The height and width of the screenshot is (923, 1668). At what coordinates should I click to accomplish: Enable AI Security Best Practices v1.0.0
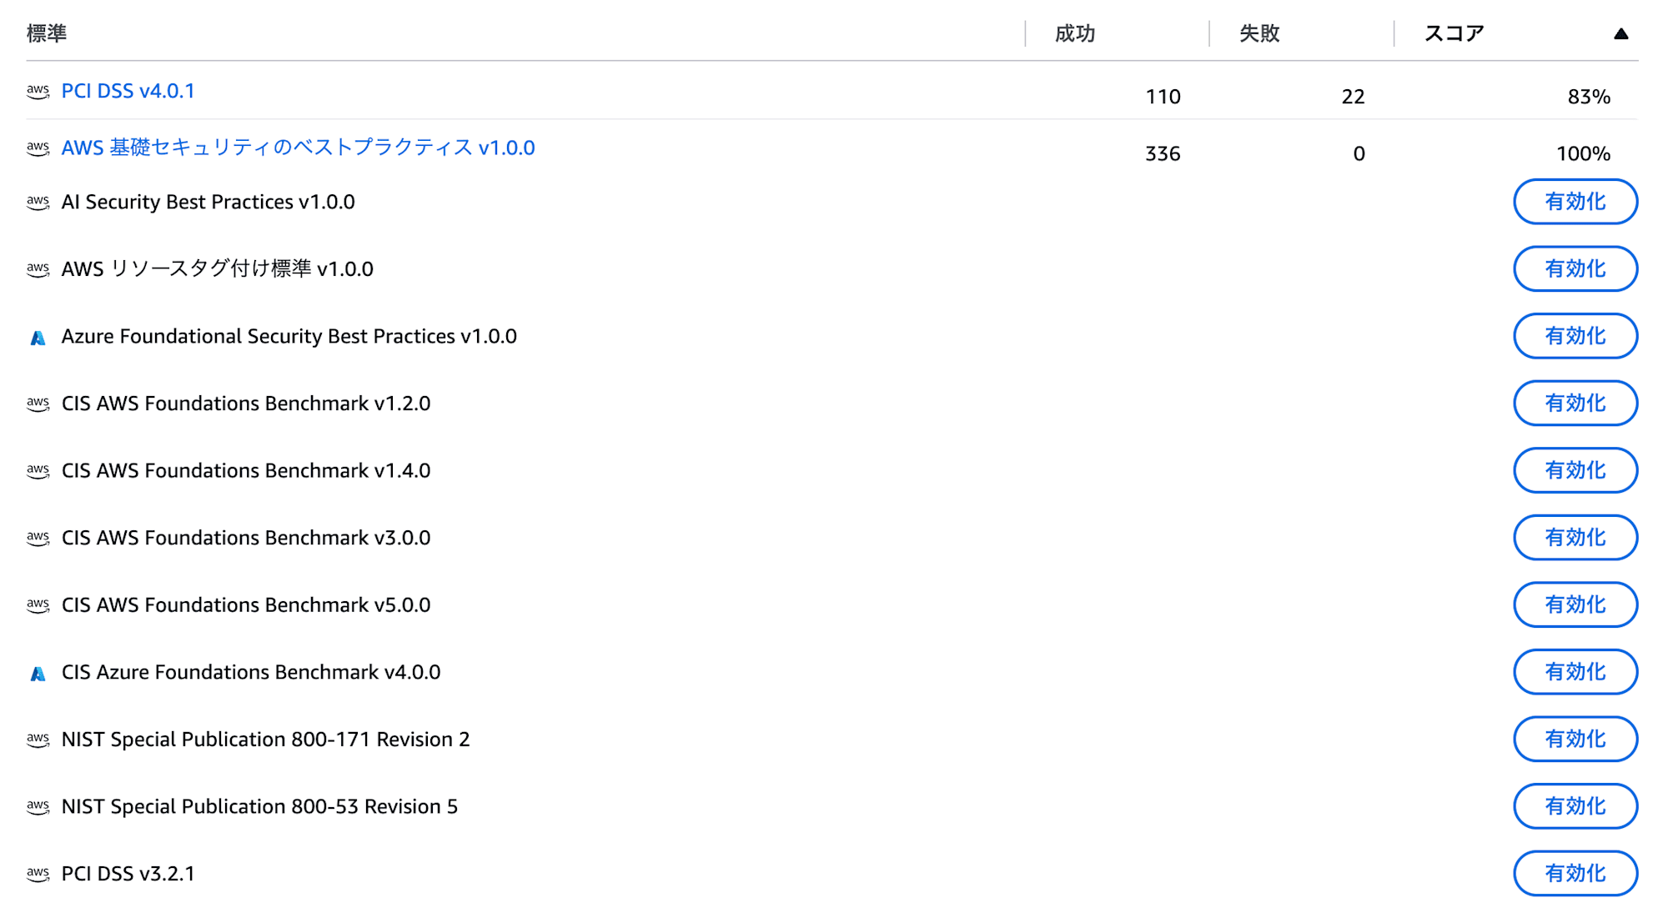pos(1575,202)
